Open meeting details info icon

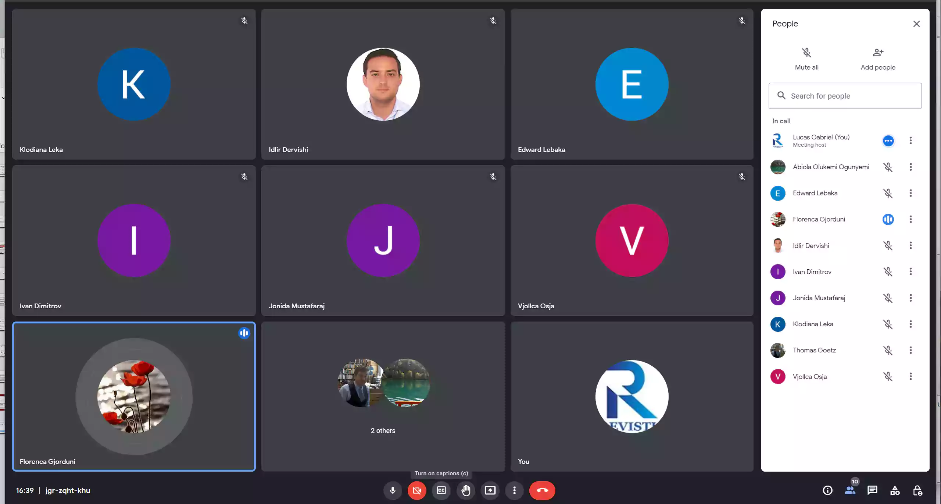click(827, 490)
